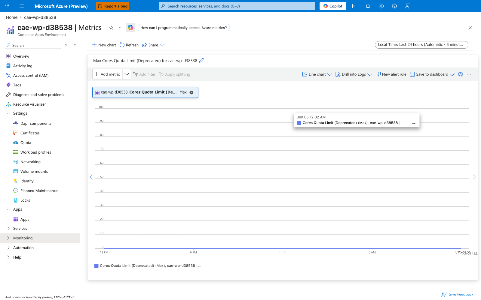Open Workload profiles settings
The width and height of the screenshot is (481, 300).
coord(35,152)
